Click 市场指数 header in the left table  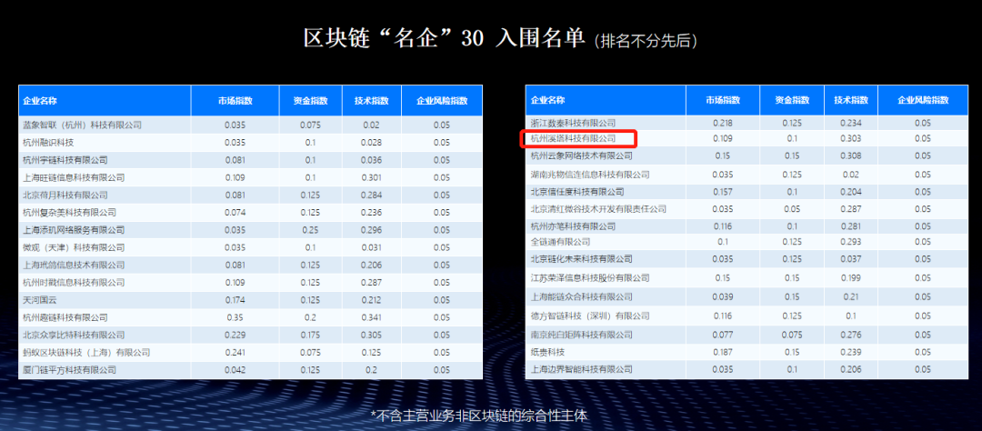[235, 100]
